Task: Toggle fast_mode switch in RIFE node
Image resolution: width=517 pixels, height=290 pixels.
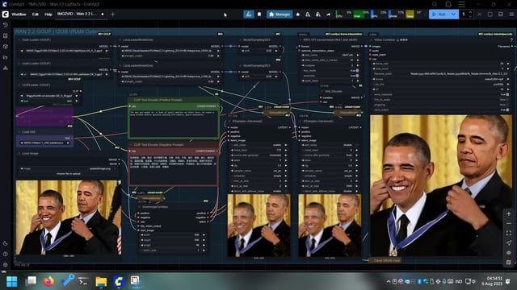Action: (x=357, y=70)
